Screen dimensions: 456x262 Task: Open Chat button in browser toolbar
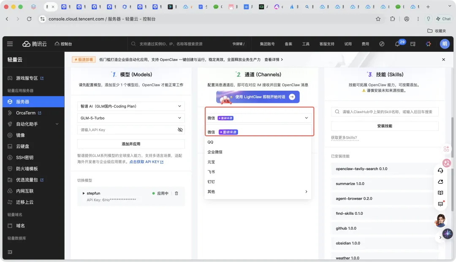pos(443,19)
